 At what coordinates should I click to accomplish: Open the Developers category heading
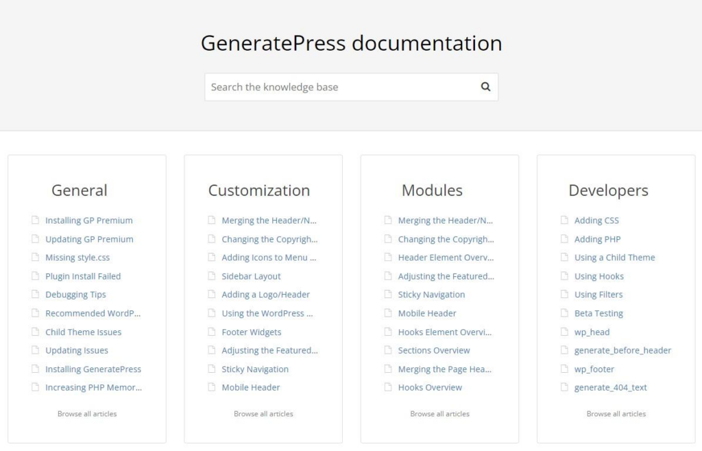tap(609, 191)
